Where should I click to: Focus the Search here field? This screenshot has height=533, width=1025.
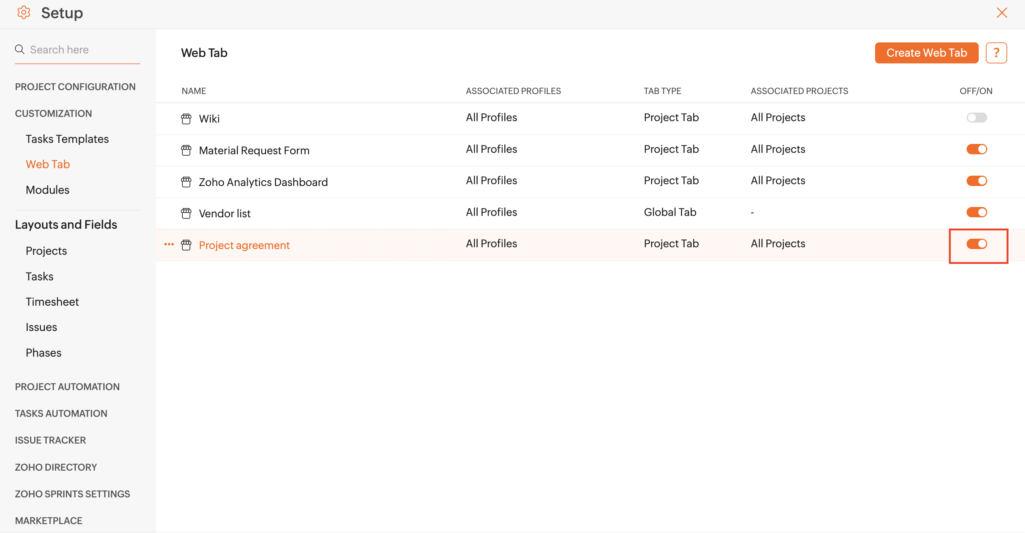[78, 50]
